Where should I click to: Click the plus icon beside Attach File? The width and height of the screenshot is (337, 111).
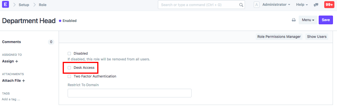click(24, 81)
